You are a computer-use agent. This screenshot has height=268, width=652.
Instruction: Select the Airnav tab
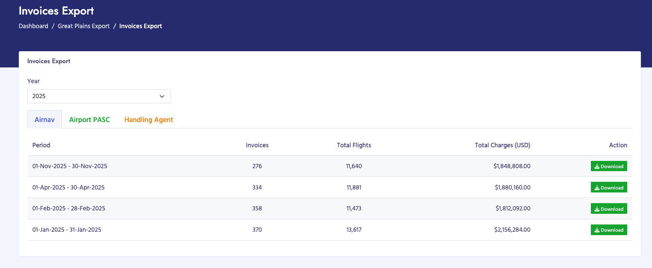[44, 119]
